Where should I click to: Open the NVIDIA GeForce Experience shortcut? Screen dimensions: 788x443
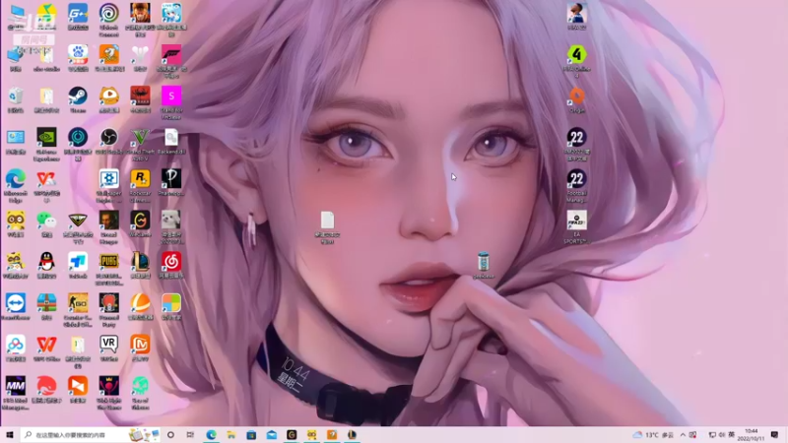pyautogui.click(x=46, y=144)
